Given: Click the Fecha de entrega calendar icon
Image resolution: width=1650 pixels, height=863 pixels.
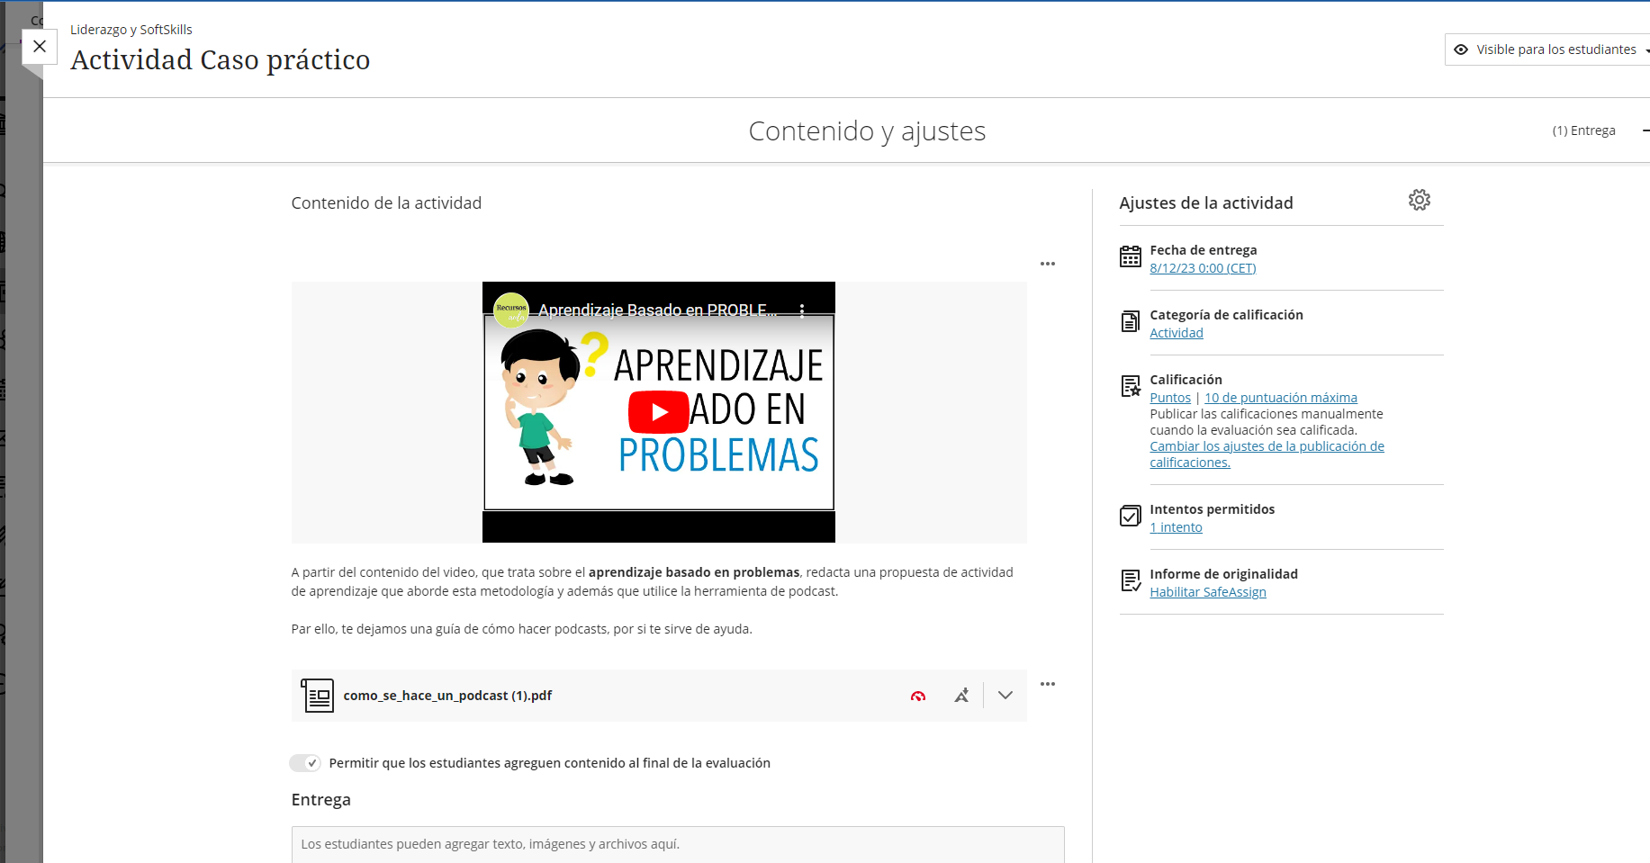Looking at the screenshot, I should pos(1131,256).
